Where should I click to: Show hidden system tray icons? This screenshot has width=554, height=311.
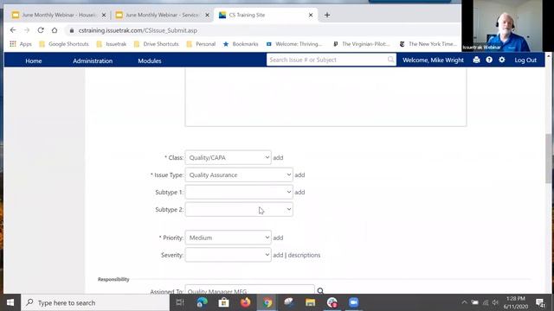464,302
